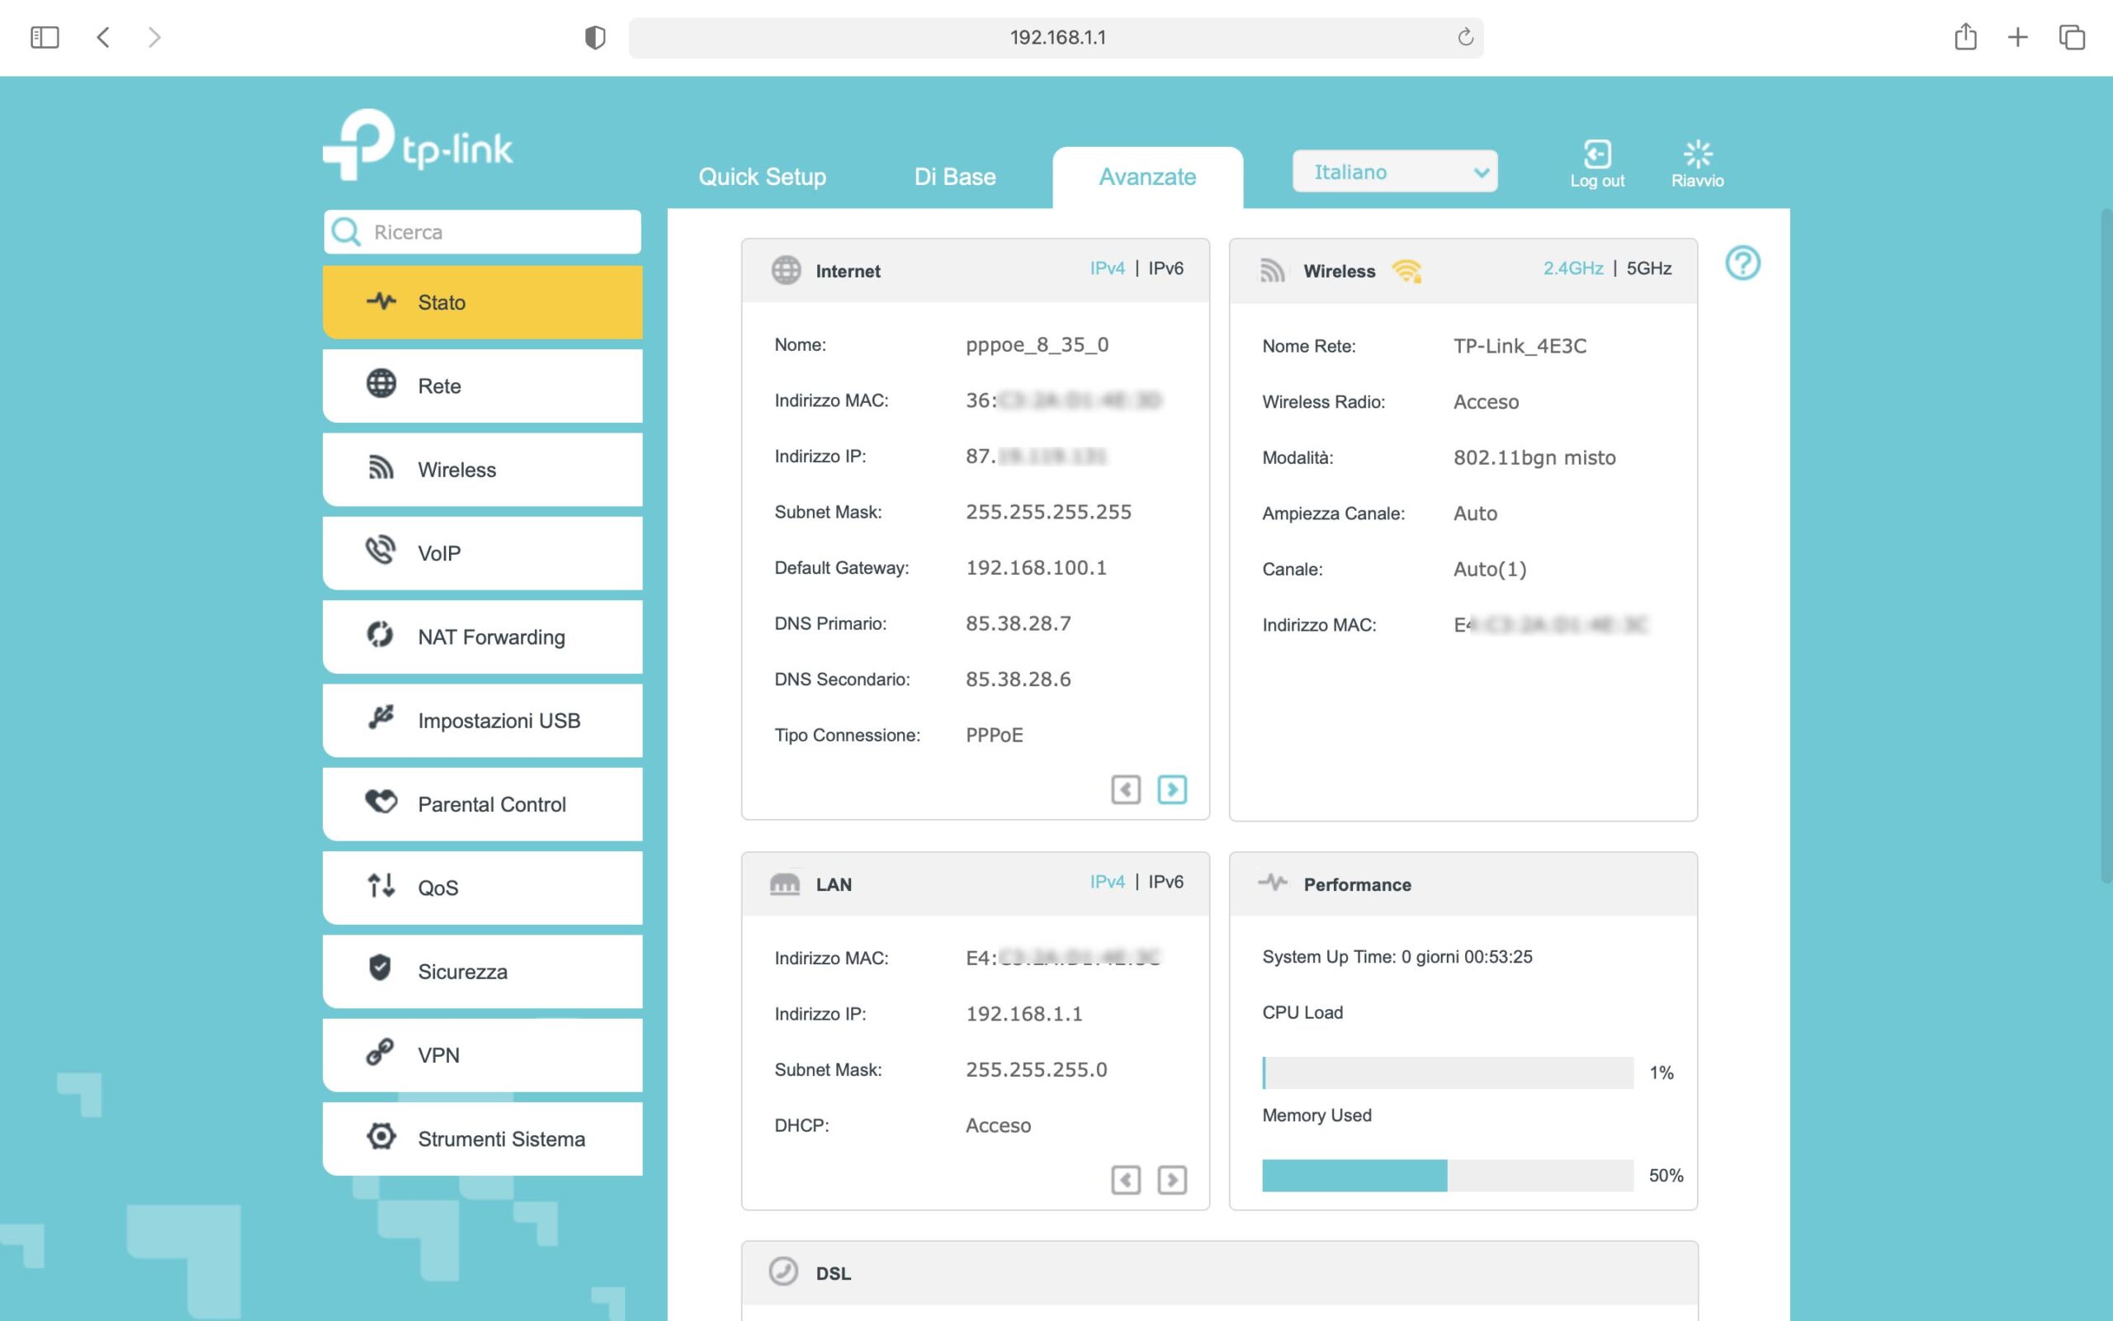Open Safari tab overview icon

(x=2071, y=36)
